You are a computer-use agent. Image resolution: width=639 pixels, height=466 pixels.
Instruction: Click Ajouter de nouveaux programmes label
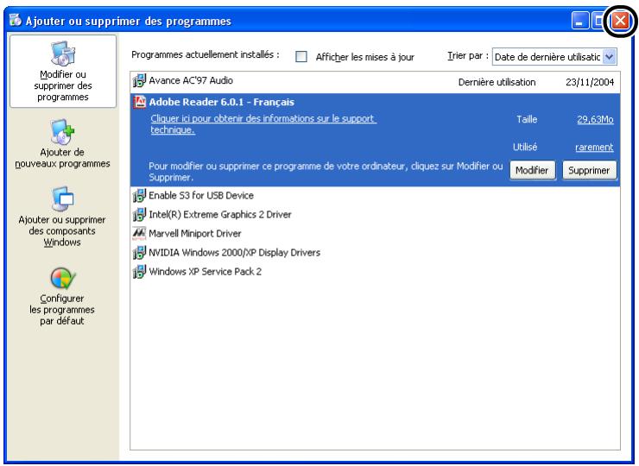click(x=62, y=158)
